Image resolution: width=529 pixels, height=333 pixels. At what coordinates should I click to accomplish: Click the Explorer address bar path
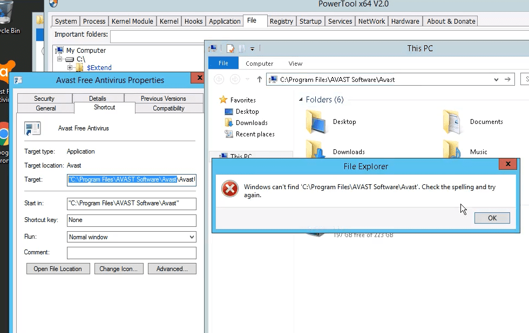(337, 80)
